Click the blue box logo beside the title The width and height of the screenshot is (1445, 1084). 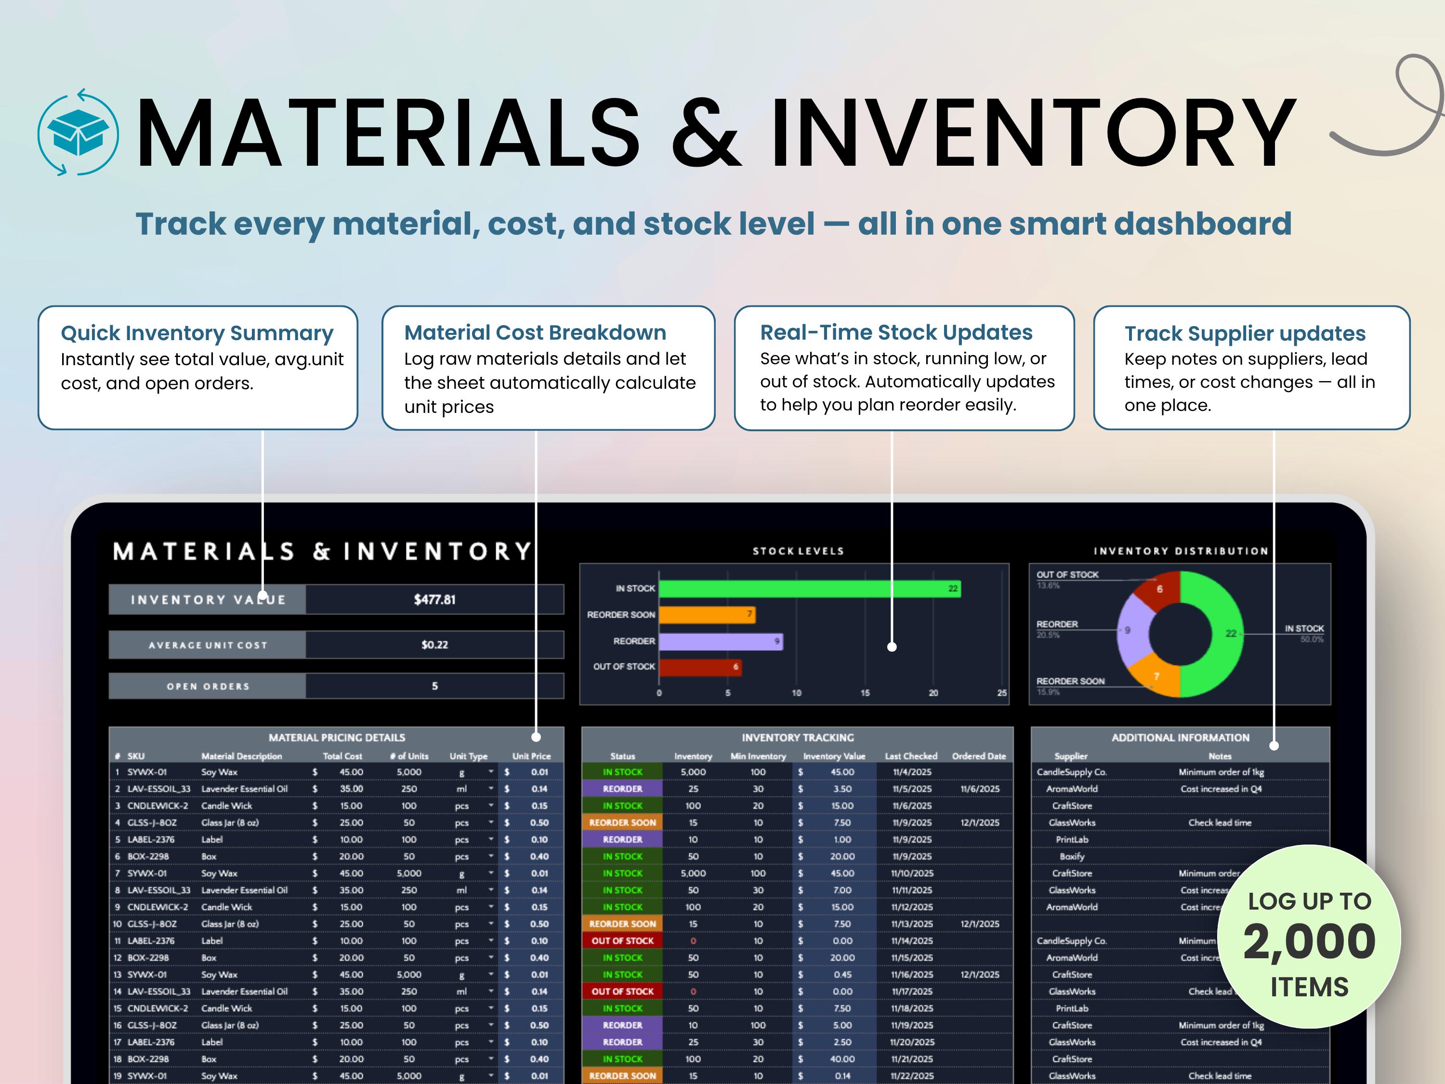point(79,132)
